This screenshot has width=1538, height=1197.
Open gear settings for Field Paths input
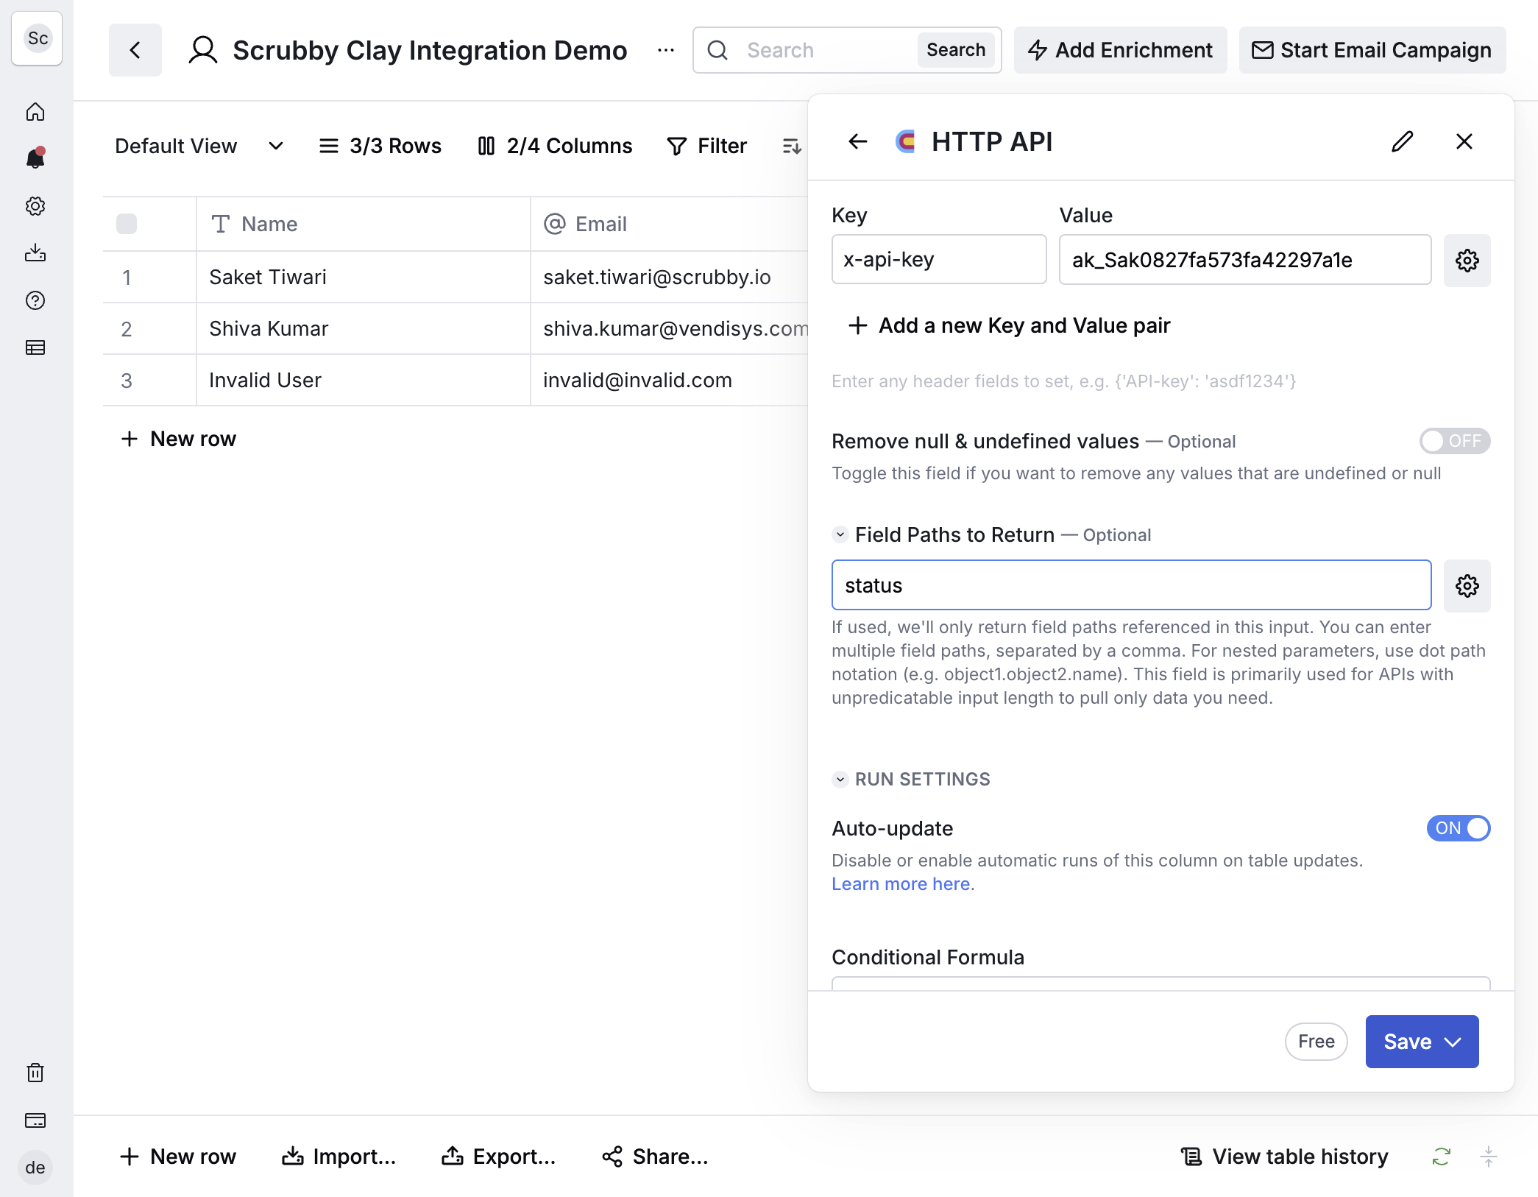click(1467, 586)
